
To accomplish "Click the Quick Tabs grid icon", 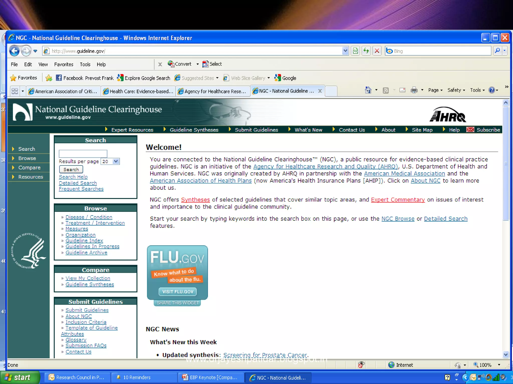I will coord(15,91).
